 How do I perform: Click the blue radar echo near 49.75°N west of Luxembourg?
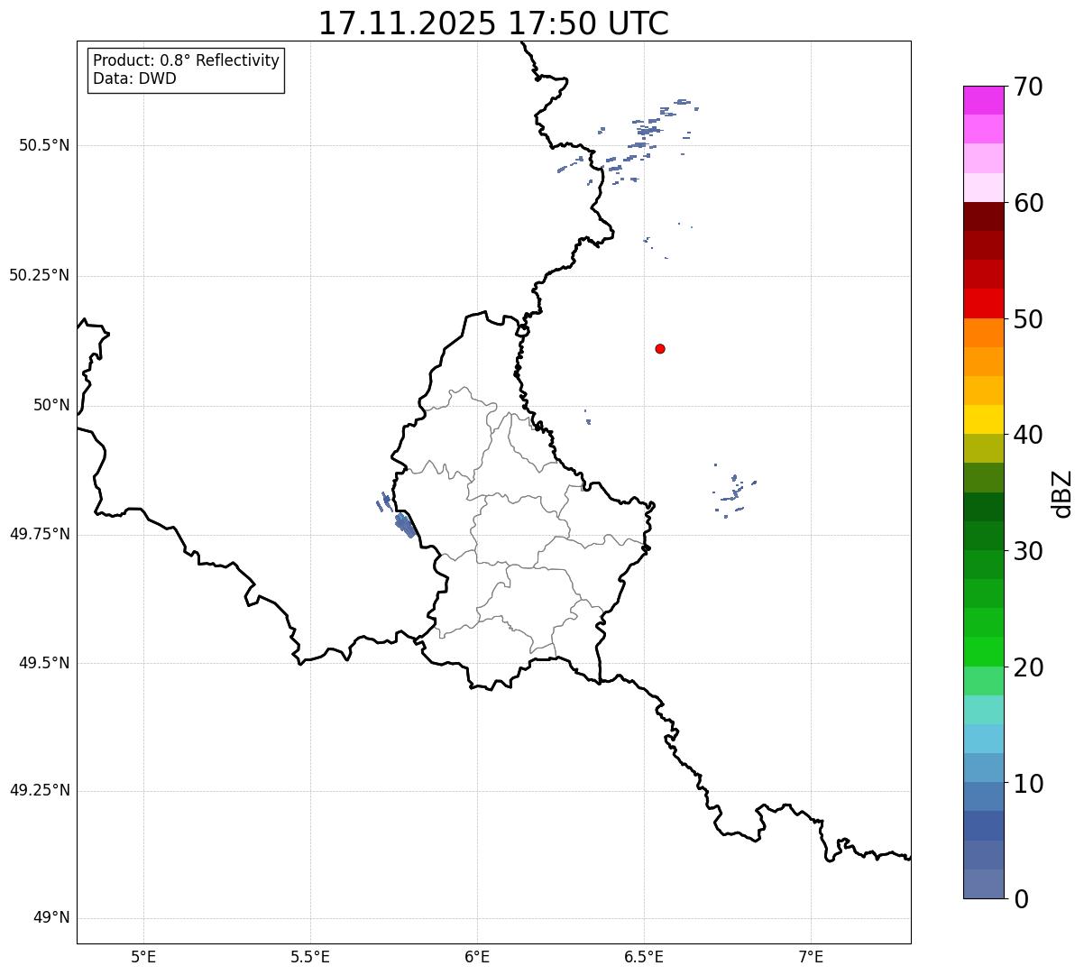(405, 524)
